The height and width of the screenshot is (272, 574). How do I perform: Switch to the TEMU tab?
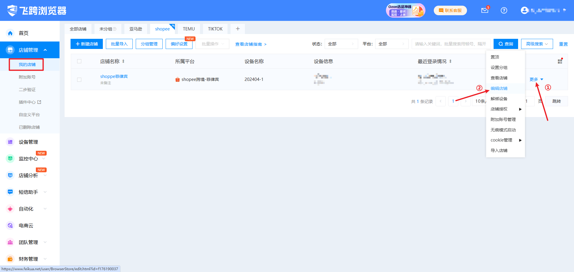click(x=189, y=29)
